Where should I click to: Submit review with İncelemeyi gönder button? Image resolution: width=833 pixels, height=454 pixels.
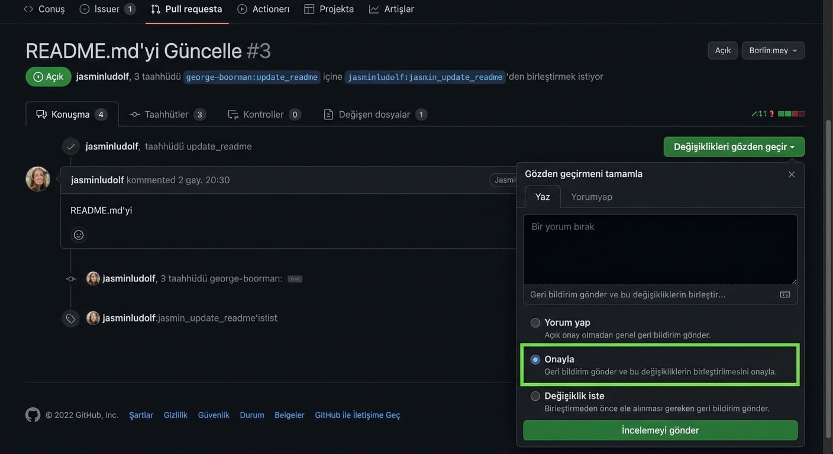(x=660, y=430)
